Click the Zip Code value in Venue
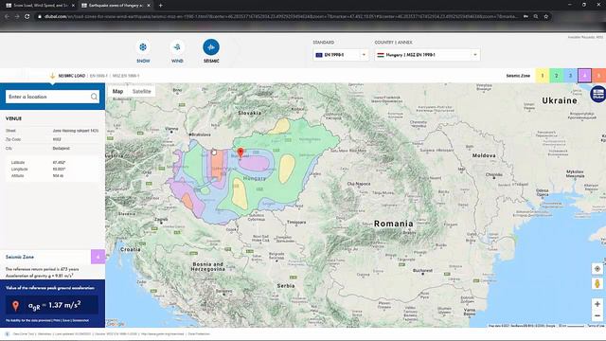 tap(57, 139)
